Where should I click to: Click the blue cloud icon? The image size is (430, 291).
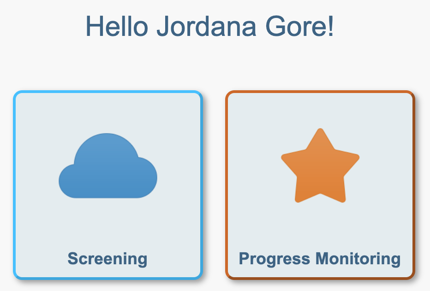click(108, 166)
